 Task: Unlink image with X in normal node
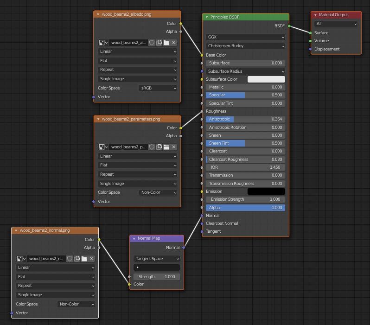click(x=91, y=259)
